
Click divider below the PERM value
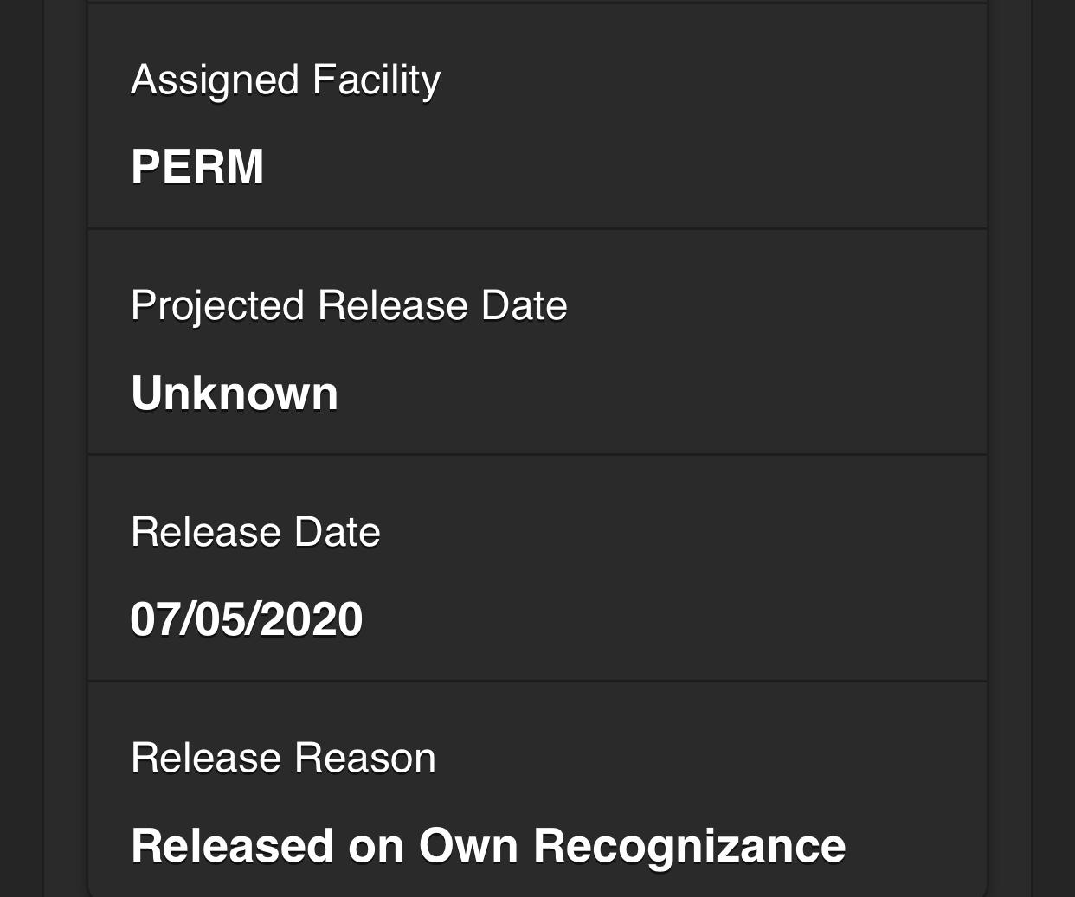coord(537,229)
